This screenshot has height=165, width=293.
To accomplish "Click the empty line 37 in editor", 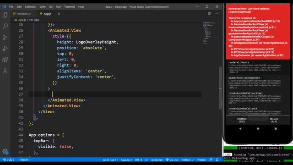I will [115, 94].
